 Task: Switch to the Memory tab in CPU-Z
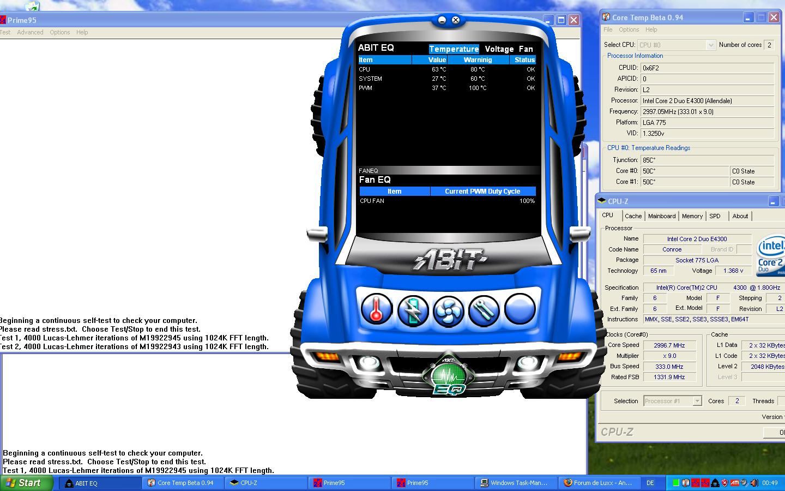[692, 216]
